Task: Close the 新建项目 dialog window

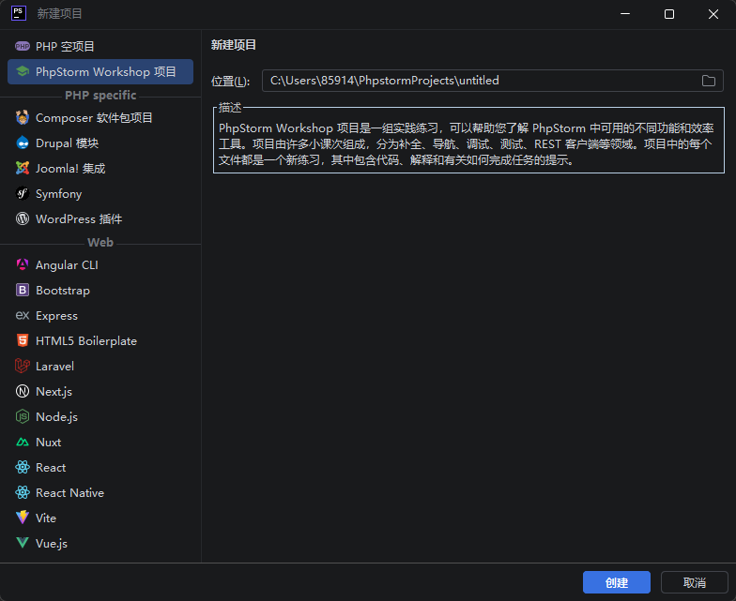Action: point(713,14)
